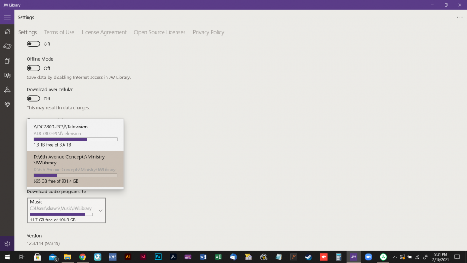This screenshot has height=263, width=467.
Task: Choose the D:\6th Avenue Concepts storage option
Action: [x=75, y=169]
